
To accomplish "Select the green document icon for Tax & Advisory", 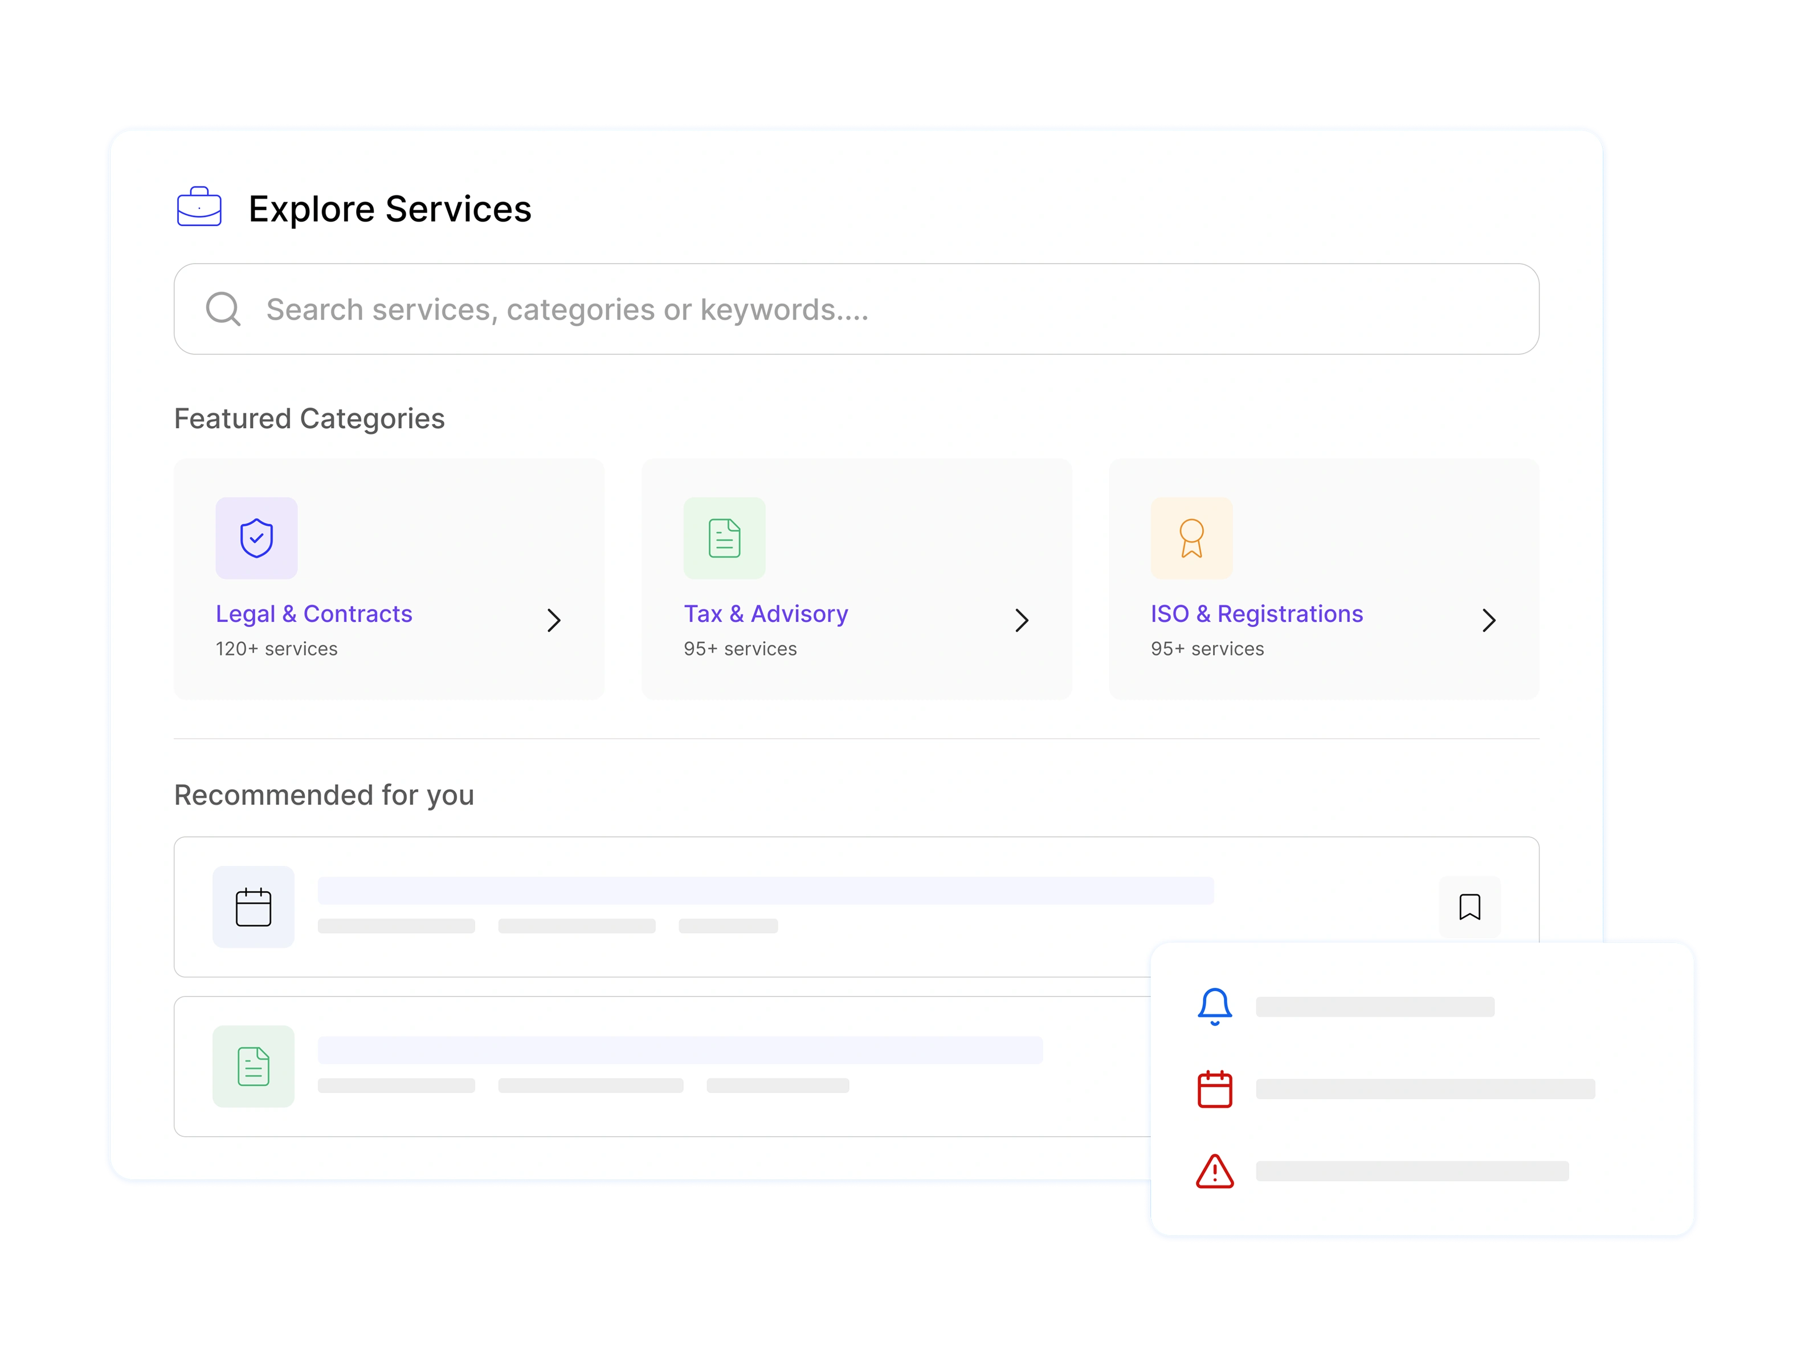I will click(725, 538).
